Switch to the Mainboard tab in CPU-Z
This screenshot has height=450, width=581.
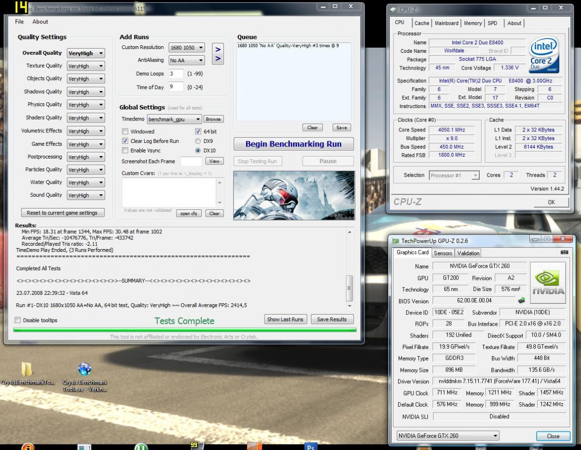447,23
